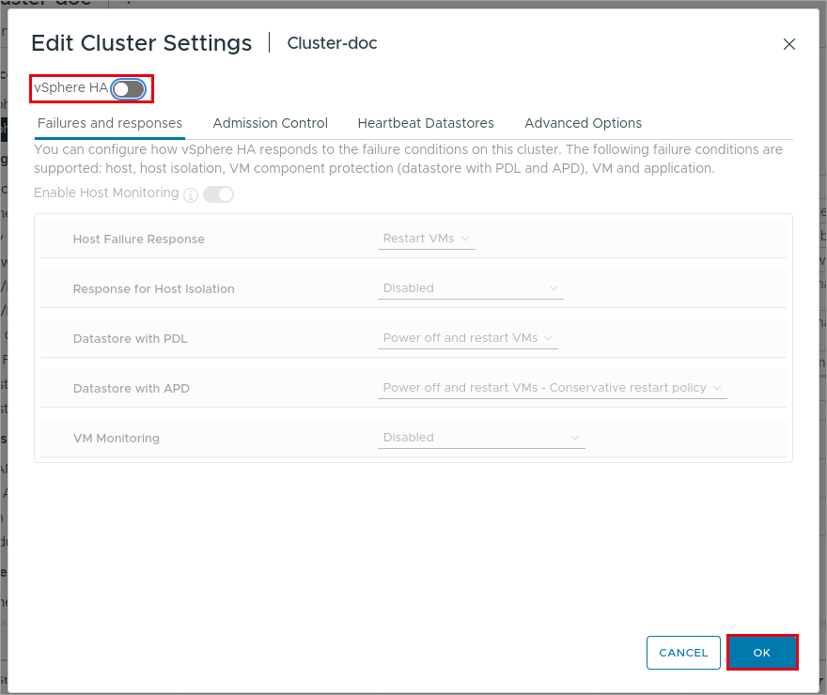Open the VM Monitoring dropdown
Screen dimensions: 827x695
point(481,438)
